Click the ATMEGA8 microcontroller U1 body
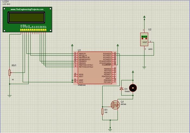This screenshot has height=133, width=190. pos(95,68)
